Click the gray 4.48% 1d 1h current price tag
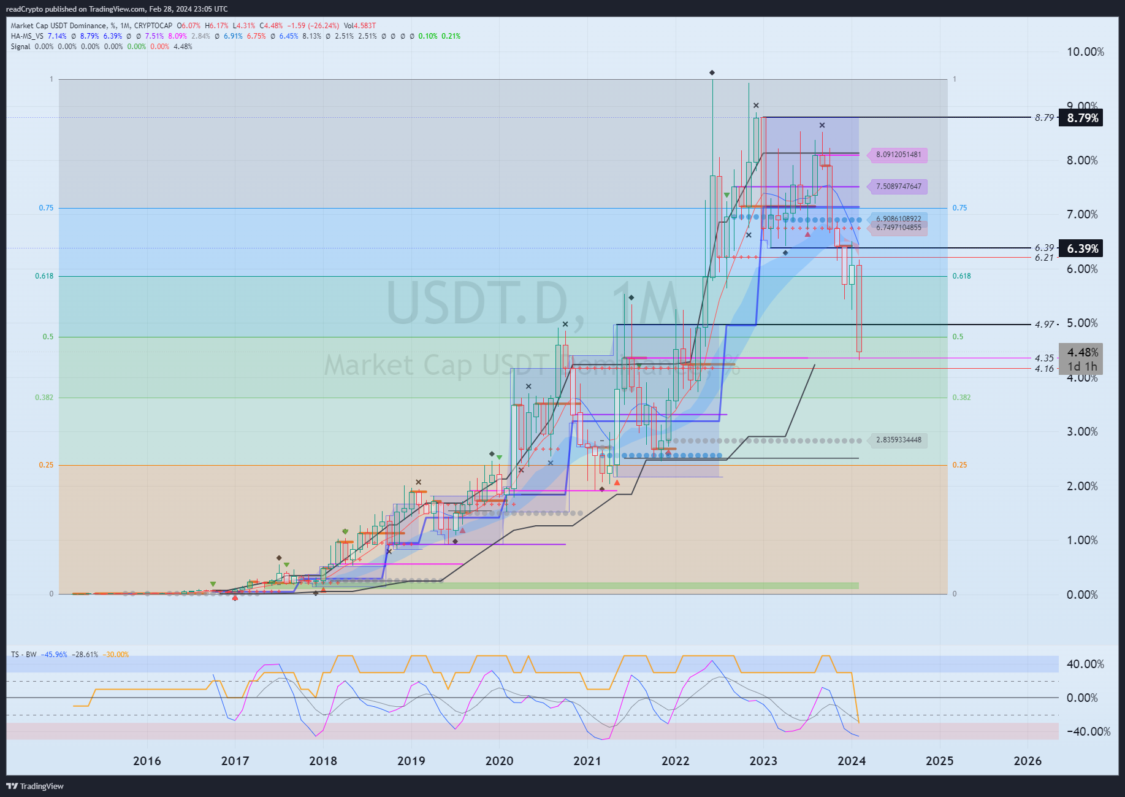 [1082, 359]
